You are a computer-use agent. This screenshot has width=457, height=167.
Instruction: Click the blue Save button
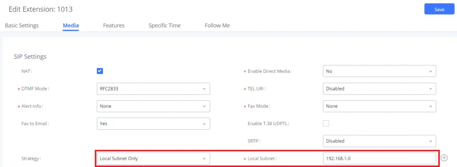click(439, 9)
